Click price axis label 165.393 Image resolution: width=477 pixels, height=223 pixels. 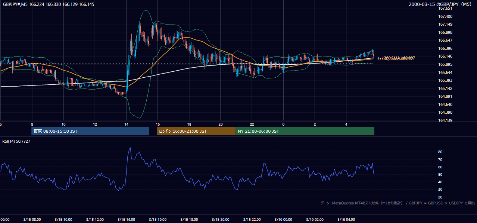click(446, 80)
